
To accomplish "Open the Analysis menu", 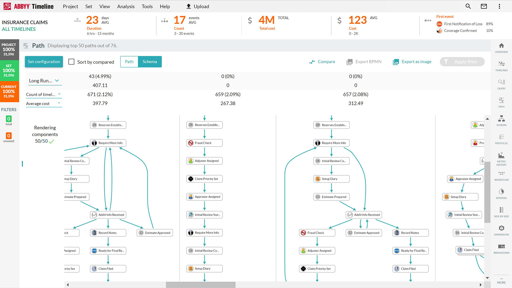I will (x=126, y=6).
